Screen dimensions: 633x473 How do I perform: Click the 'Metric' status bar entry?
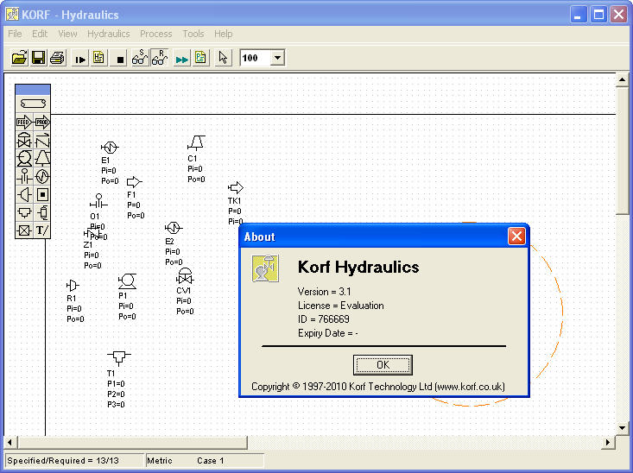[160, 461]
